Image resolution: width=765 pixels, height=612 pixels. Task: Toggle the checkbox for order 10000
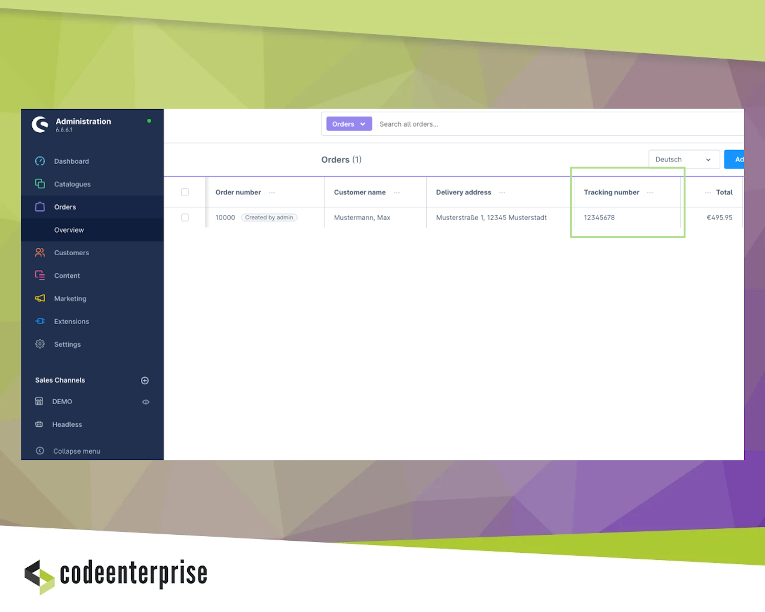pyautogui.click(x=185, y=217)
